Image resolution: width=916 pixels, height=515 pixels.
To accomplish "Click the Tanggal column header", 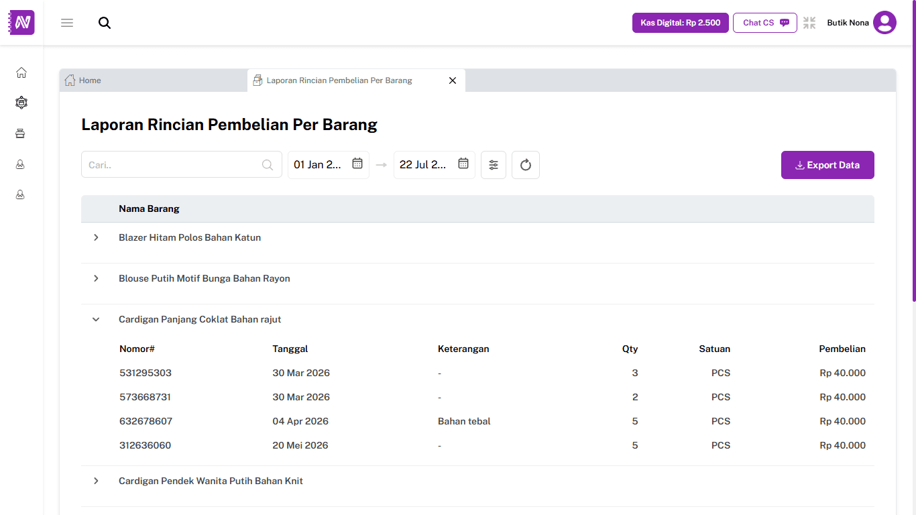I will 290,349.
